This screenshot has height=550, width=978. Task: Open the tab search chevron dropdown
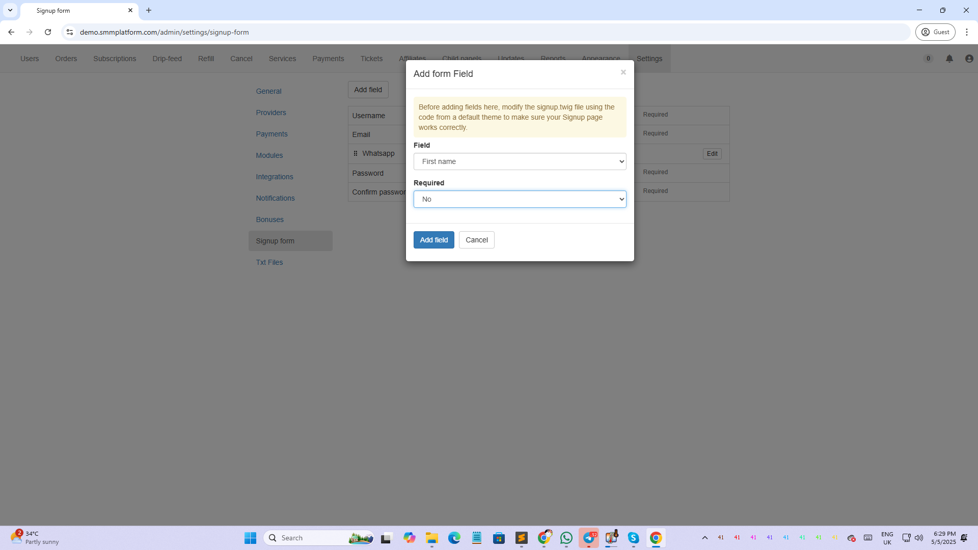click(x=10, y=10)
